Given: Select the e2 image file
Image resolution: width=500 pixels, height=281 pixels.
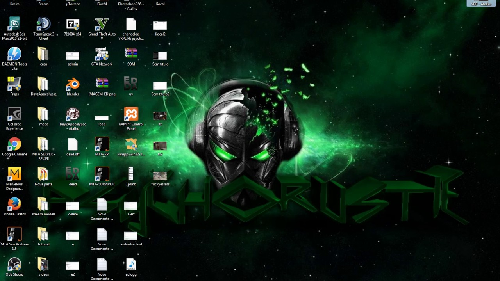Looking at the screenshot, I should point(73,266).
